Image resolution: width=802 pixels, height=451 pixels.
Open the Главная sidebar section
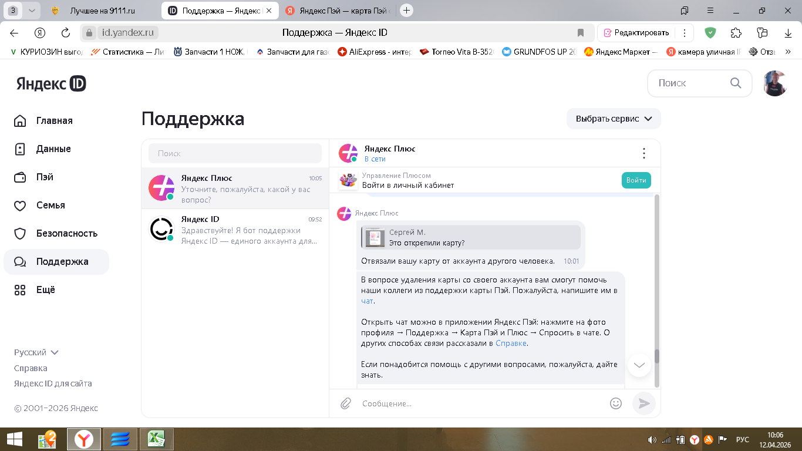(43, 120)
